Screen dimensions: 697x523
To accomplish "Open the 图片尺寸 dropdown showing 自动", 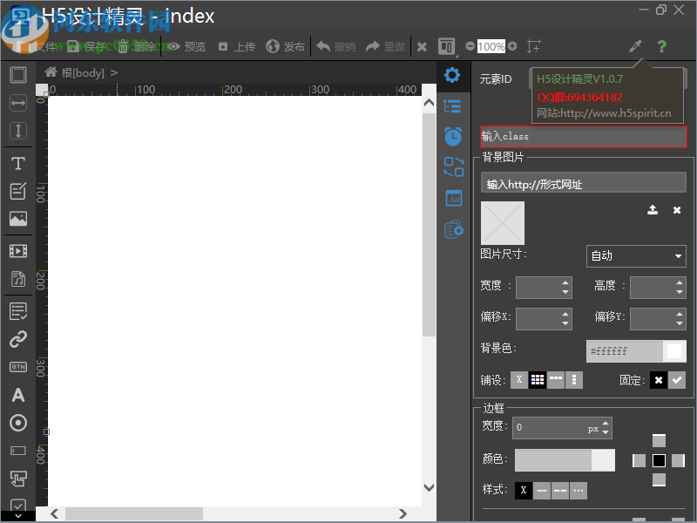I will tap(635, 256).
